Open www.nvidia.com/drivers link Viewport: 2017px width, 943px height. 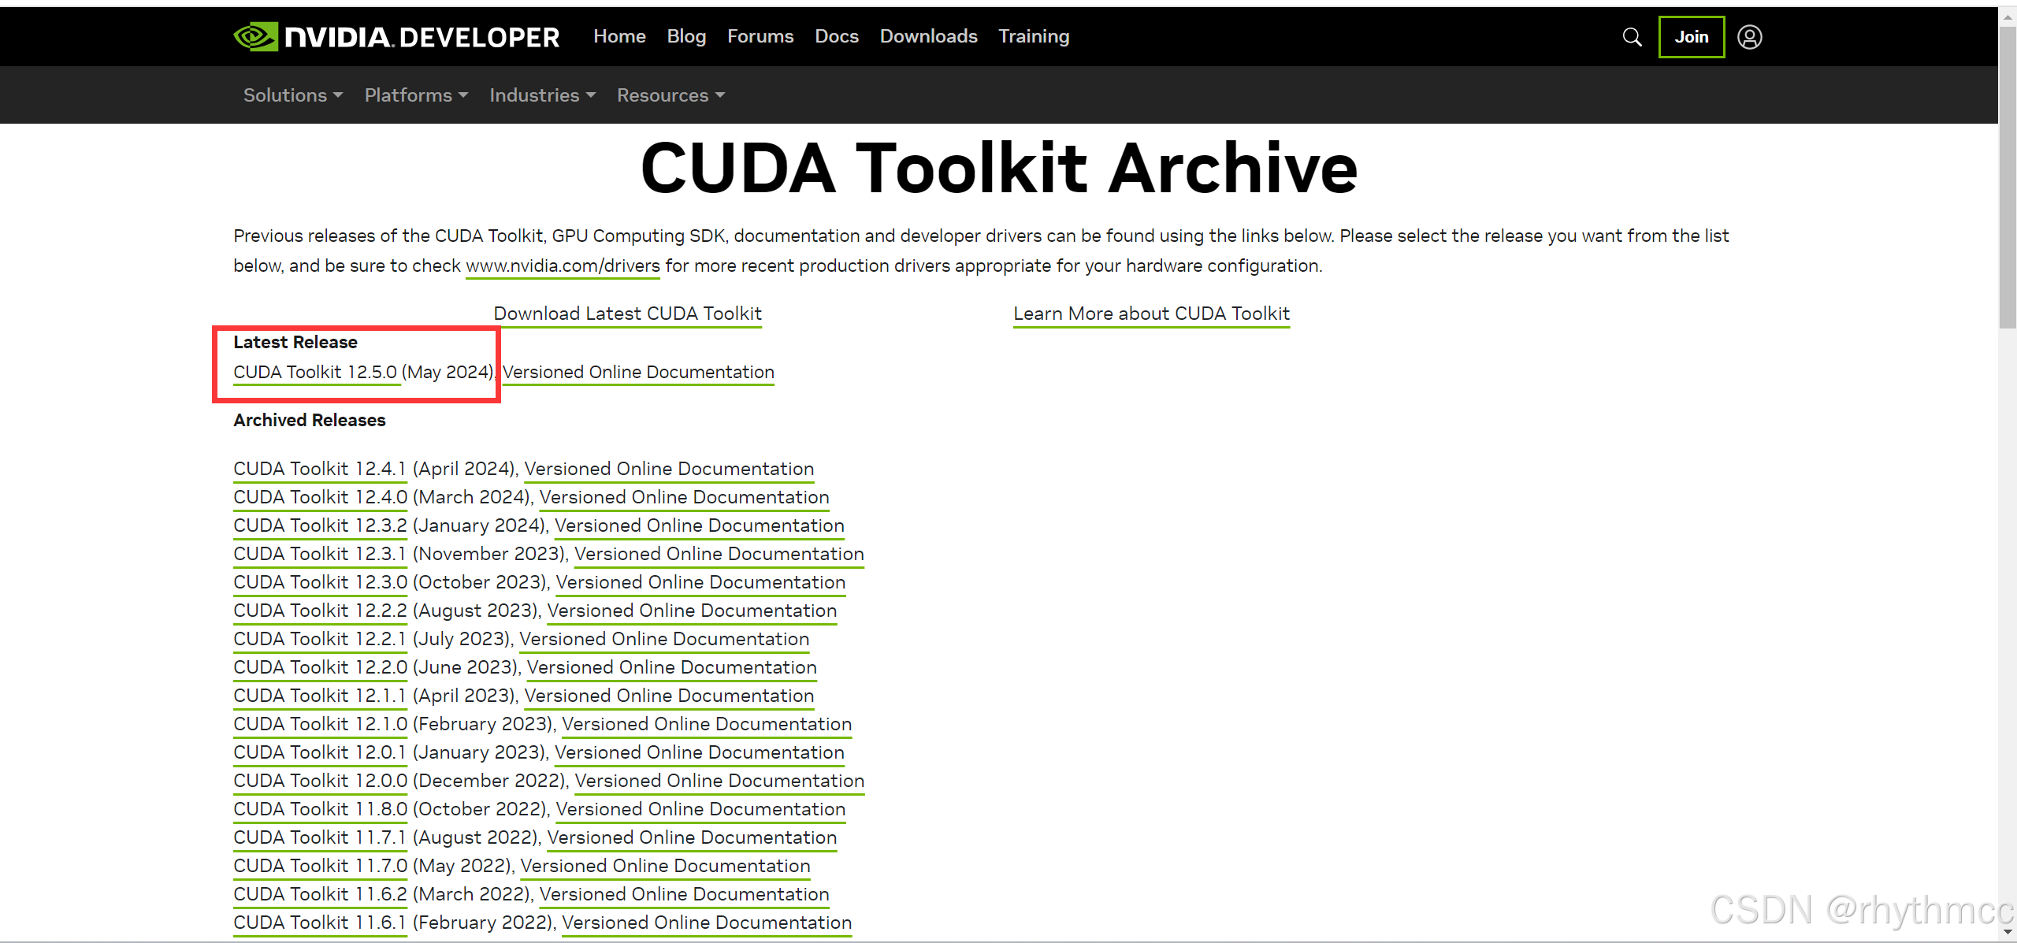[563, 266]
